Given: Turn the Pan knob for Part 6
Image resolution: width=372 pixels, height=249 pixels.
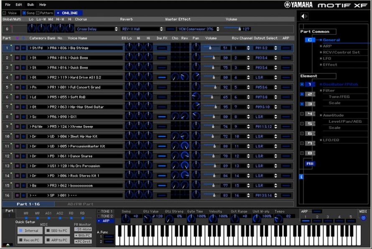Looking at the screenshot, I should (x=195, y=97).
